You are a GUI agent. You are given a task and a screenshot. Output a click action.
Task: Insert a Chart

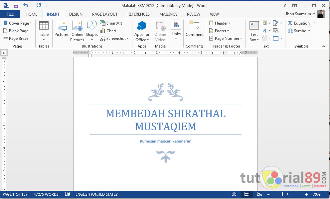click(x=108, y=31)
